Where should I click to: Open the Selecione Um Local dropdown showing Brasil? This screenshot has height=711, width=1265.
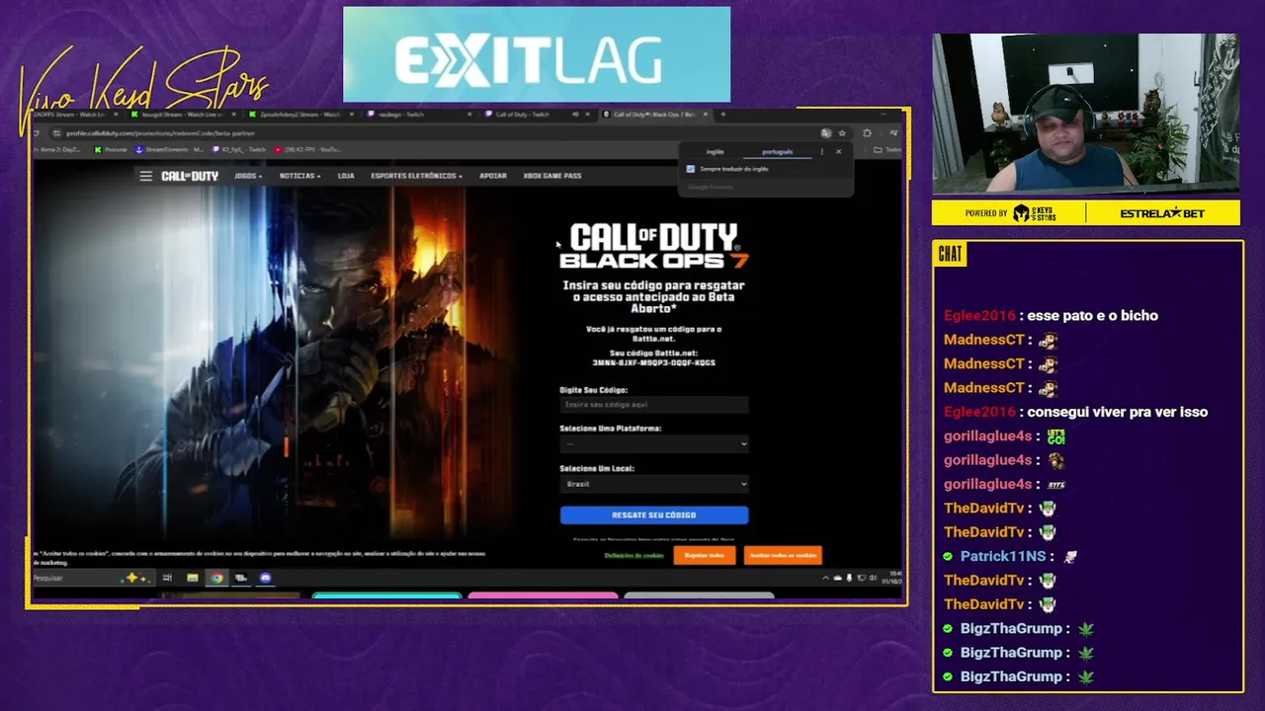653,484
